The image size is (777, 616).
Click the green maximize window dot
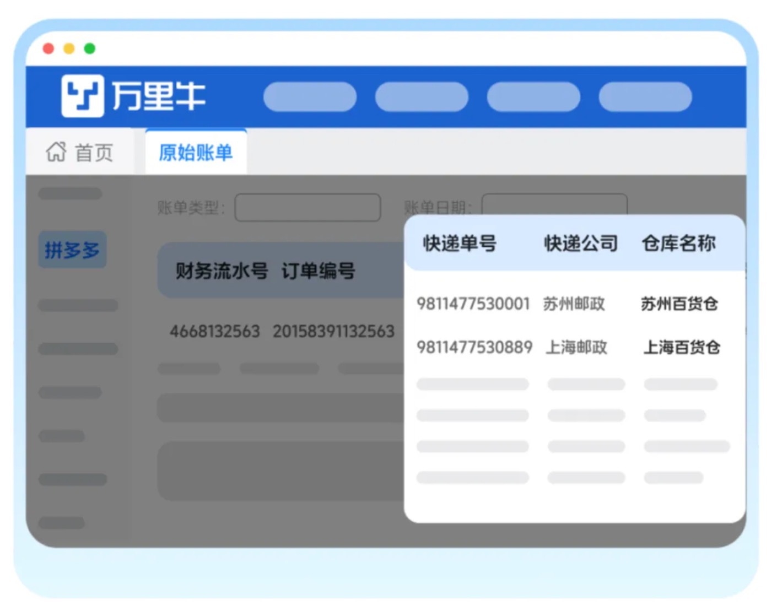point(89,48)
